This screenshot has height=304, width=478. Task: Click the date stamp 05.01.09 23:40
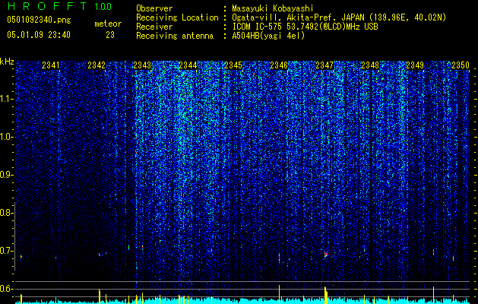click(39, 35)
